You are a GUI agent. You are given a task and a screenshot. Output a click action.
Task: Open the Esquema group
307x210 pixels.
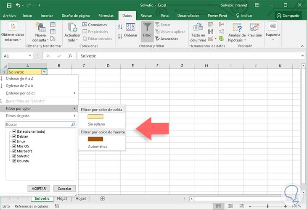[273, 31]
